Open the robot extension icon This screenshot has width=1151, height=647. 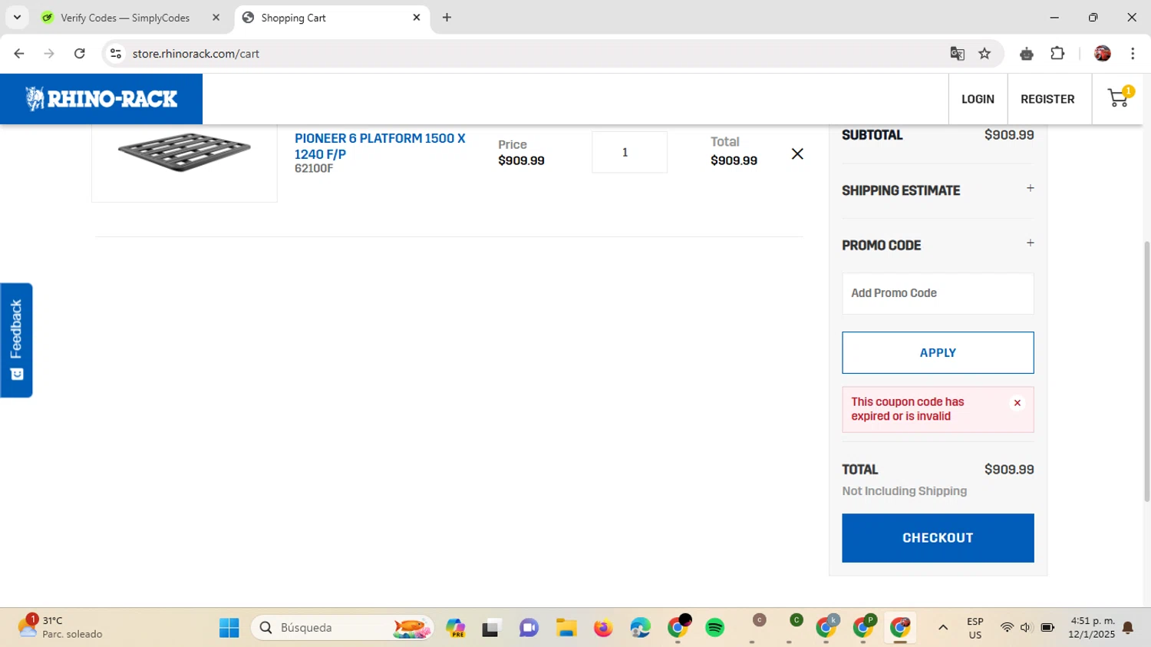click(1027, 54)
